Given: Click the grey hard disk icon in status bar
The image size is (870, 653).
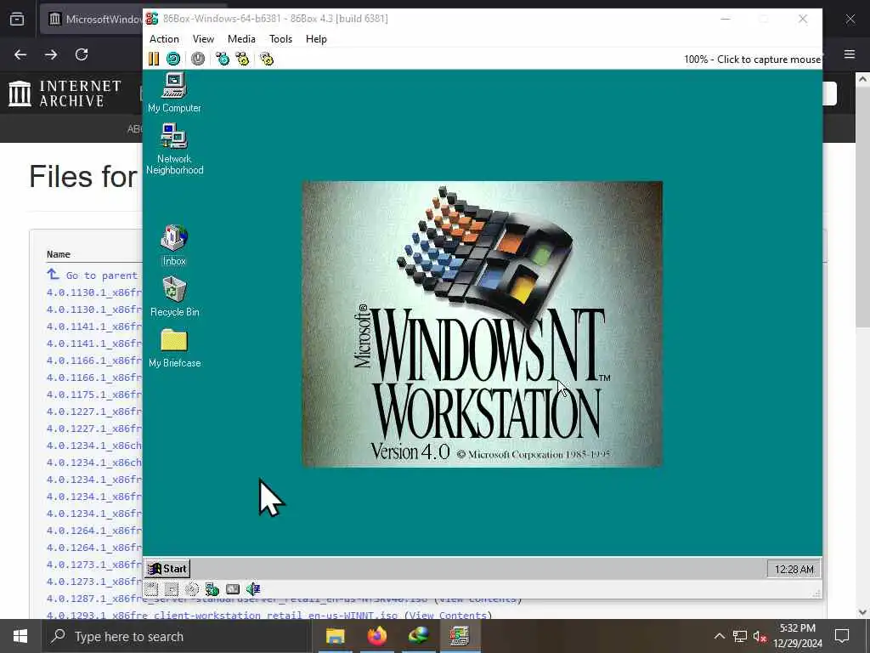Looking at the screenshot, I should click(x=233, y=589).
